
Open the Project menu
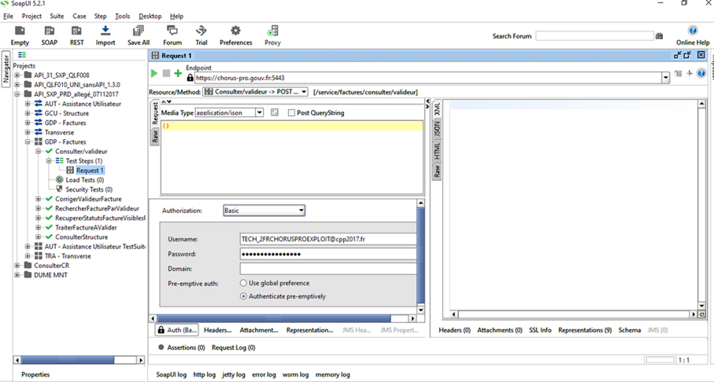pyautogui.click(x=31, y=16)
